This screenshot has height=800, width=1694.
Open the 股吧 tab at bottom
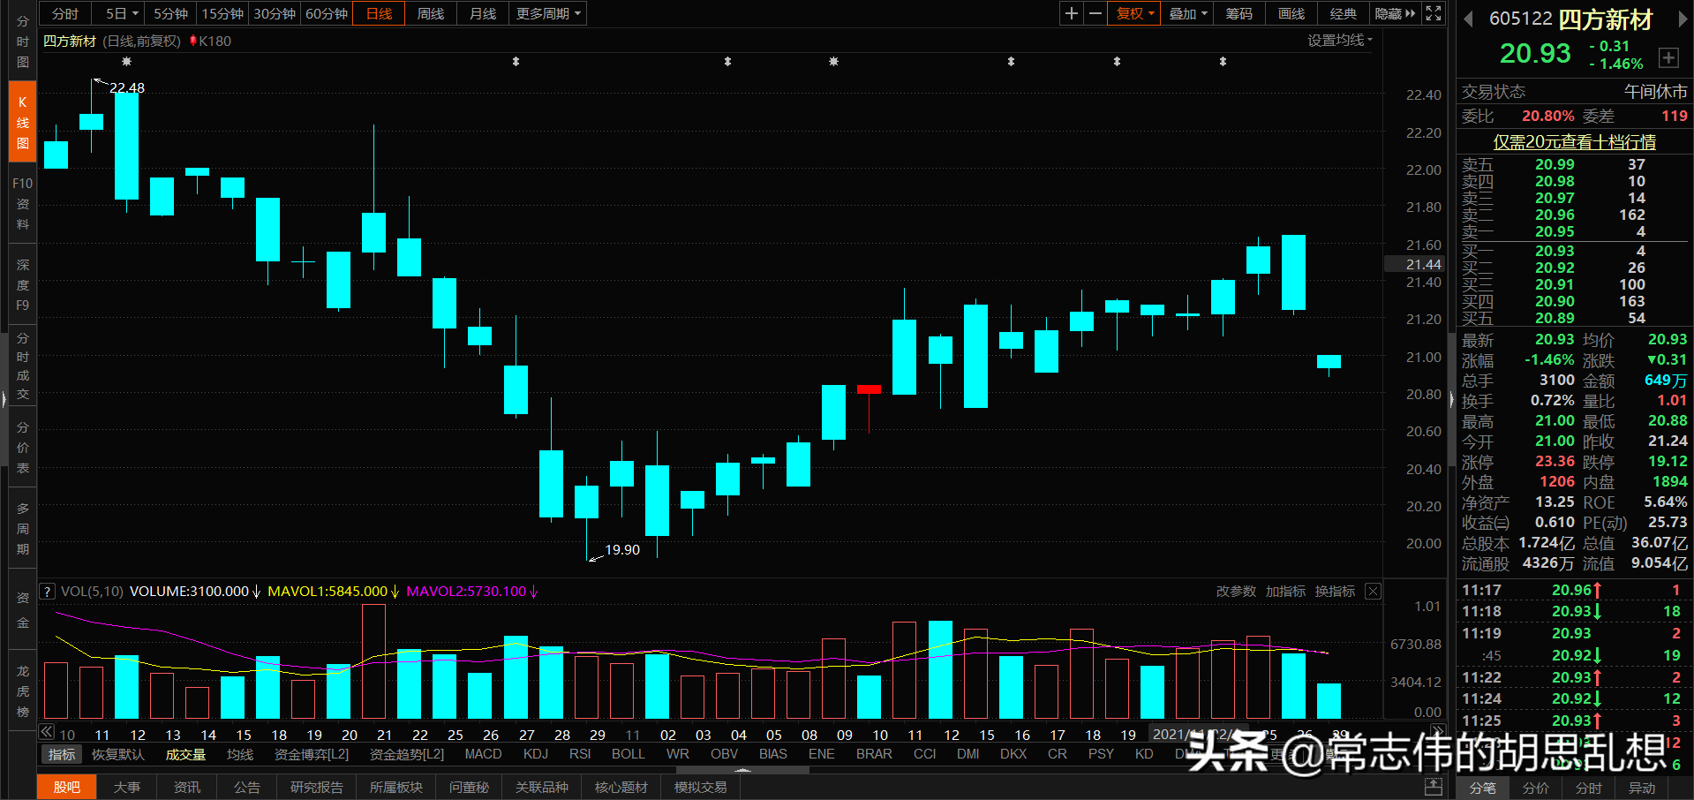pyautogui.click(x=65, y=786)
